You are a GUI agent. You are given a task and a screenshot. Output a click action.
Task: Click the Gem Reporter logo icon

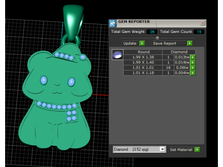112,23
